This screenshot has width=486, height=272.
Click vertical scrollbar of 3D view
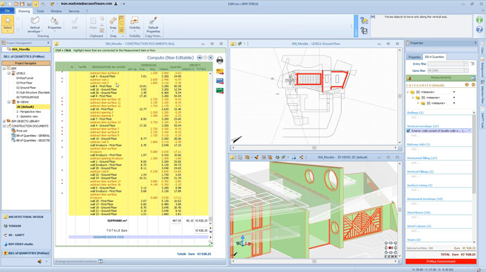tap(399, 210)
